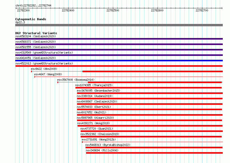This screenshot has width=230, height=163.
Task: Click the thin red line of esv2731691
Action: (152, 142)
